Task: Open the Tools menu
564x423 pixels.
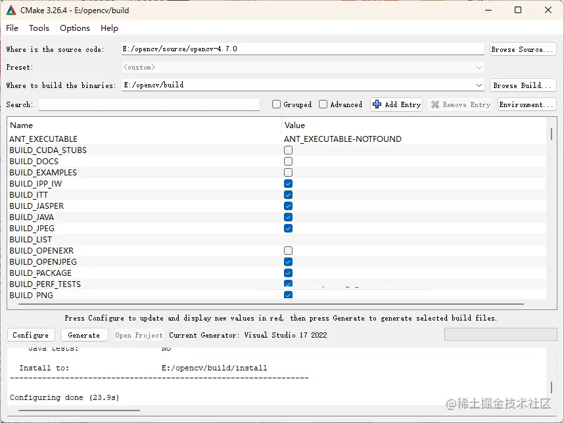Action: 39,28
